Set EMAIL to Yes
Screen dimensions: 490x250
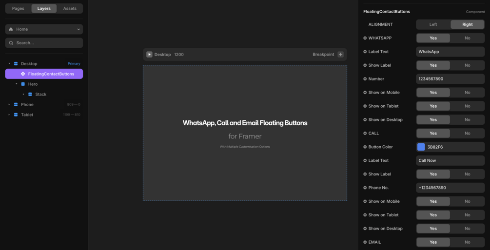coord(433,242)
